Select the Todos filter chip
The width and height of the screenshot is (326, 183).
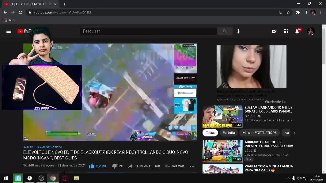point(210,133)
